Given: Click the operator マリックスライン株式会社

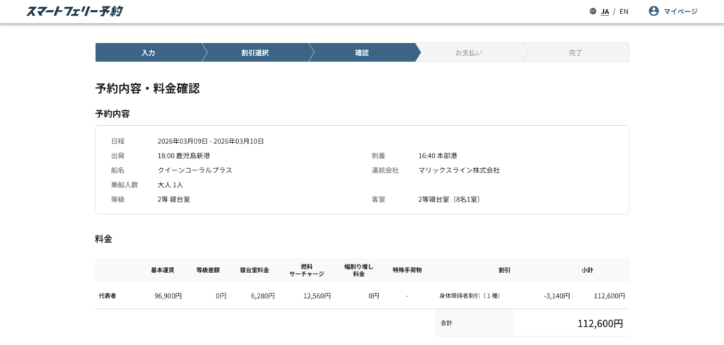Looking at the screenshot, I should tap(459, 170).
